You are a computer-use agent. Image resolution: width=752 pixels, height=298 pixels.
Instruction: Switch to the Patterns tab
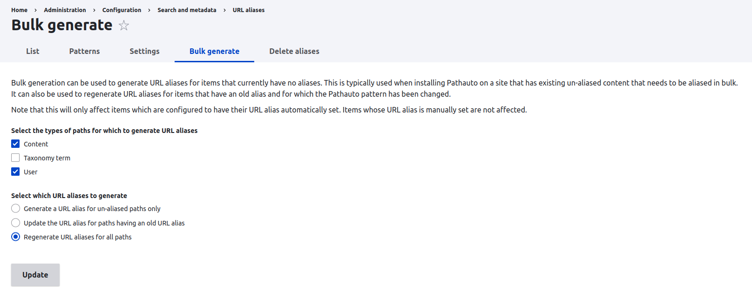click(84, 51)
